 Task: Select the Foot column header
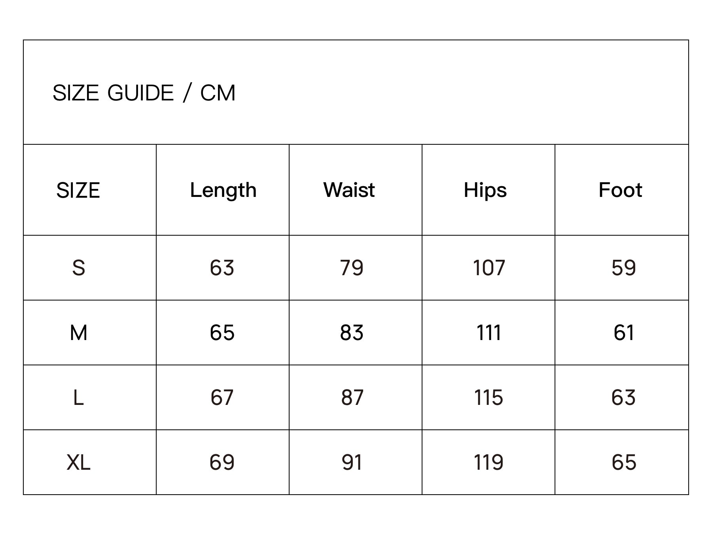pos(620,190)
